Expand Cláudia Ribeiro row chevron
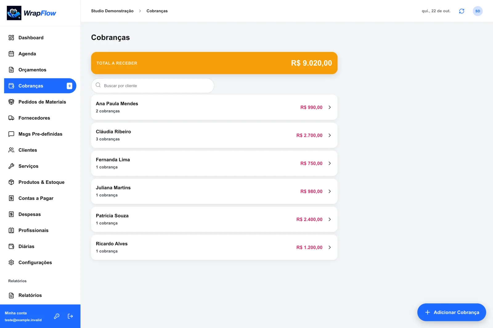 tap(330, 135)
